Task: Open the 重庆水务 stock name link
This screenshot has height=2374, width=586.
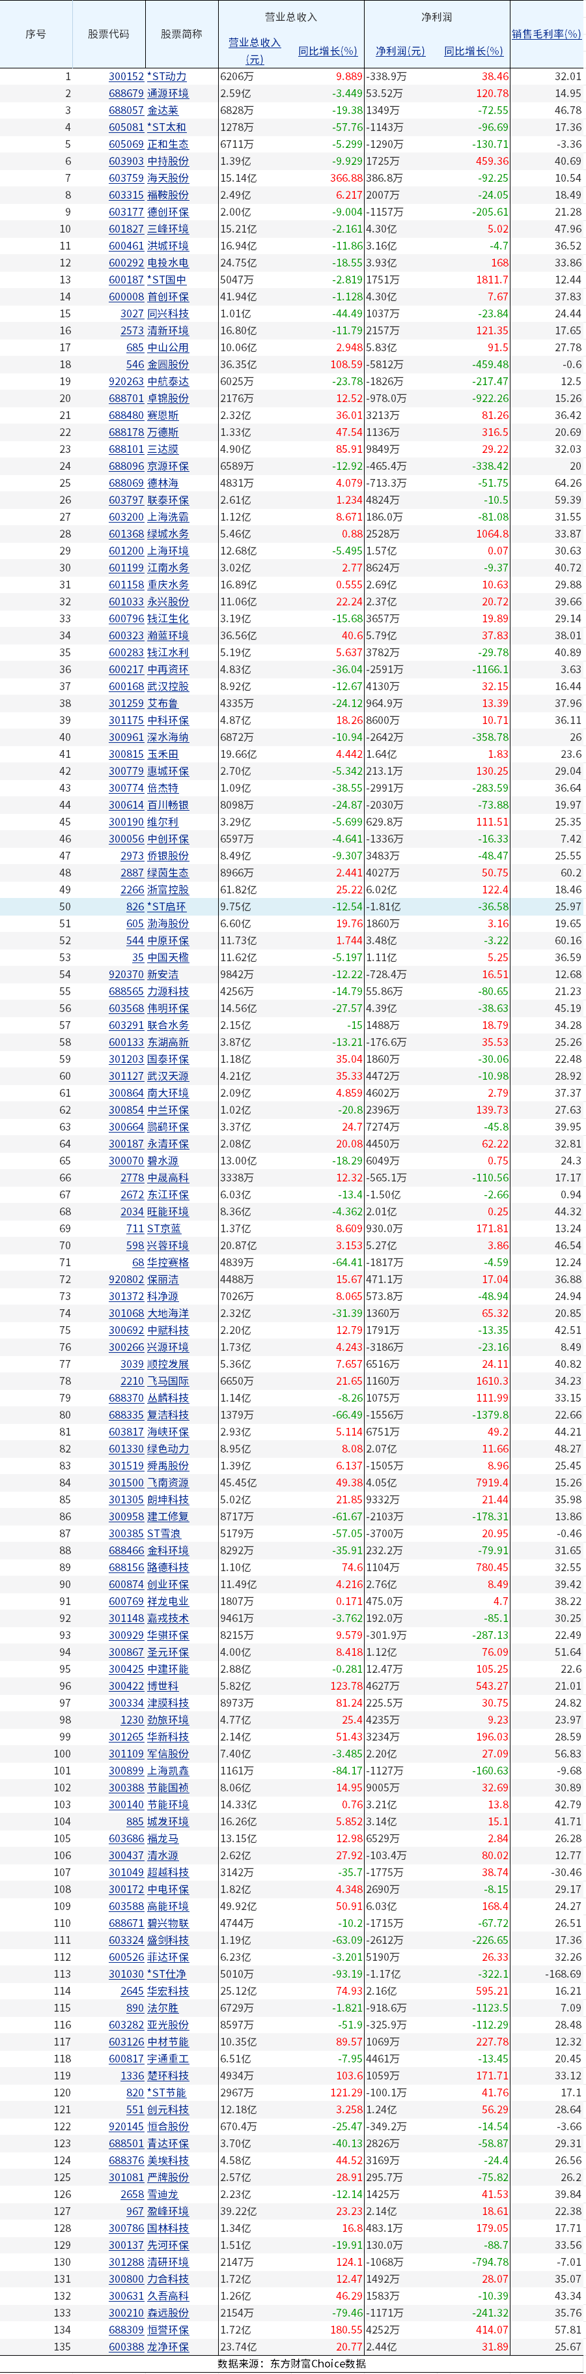Action: click(x=168, y=585)
